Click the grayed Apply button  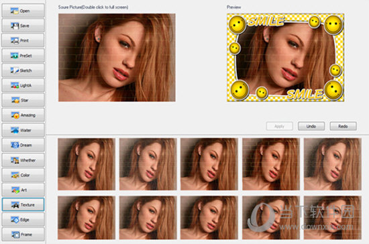(279, 126)
